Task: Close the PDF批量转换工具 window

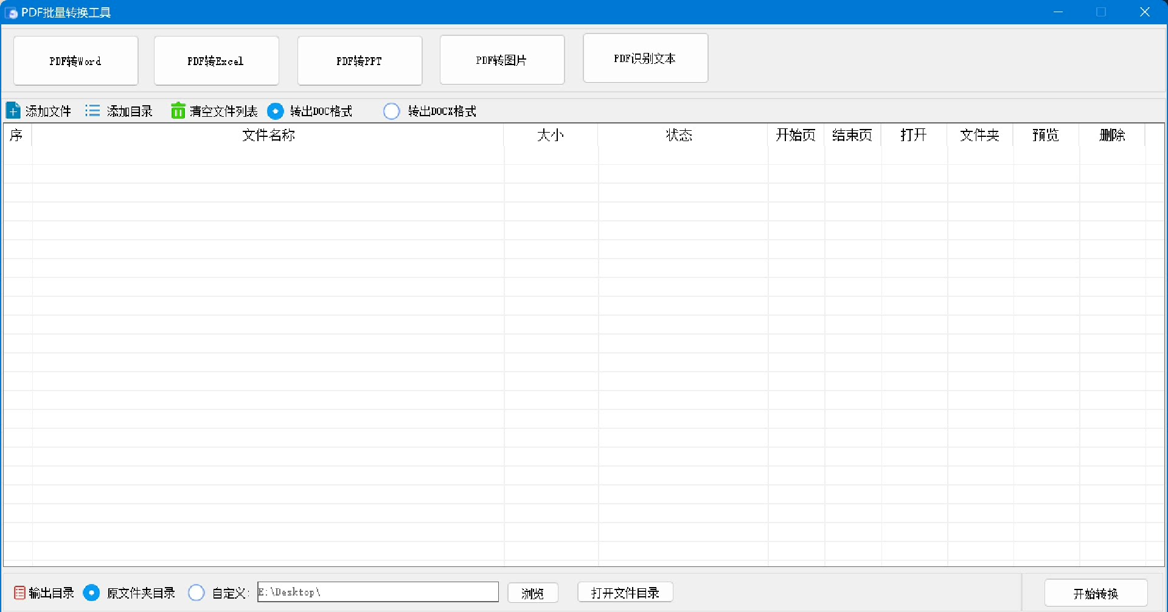Action: pyautogui.click(x=1145, y=12)
